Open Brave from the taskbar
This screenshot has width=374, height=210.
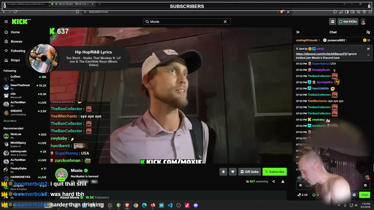point(127,205)
